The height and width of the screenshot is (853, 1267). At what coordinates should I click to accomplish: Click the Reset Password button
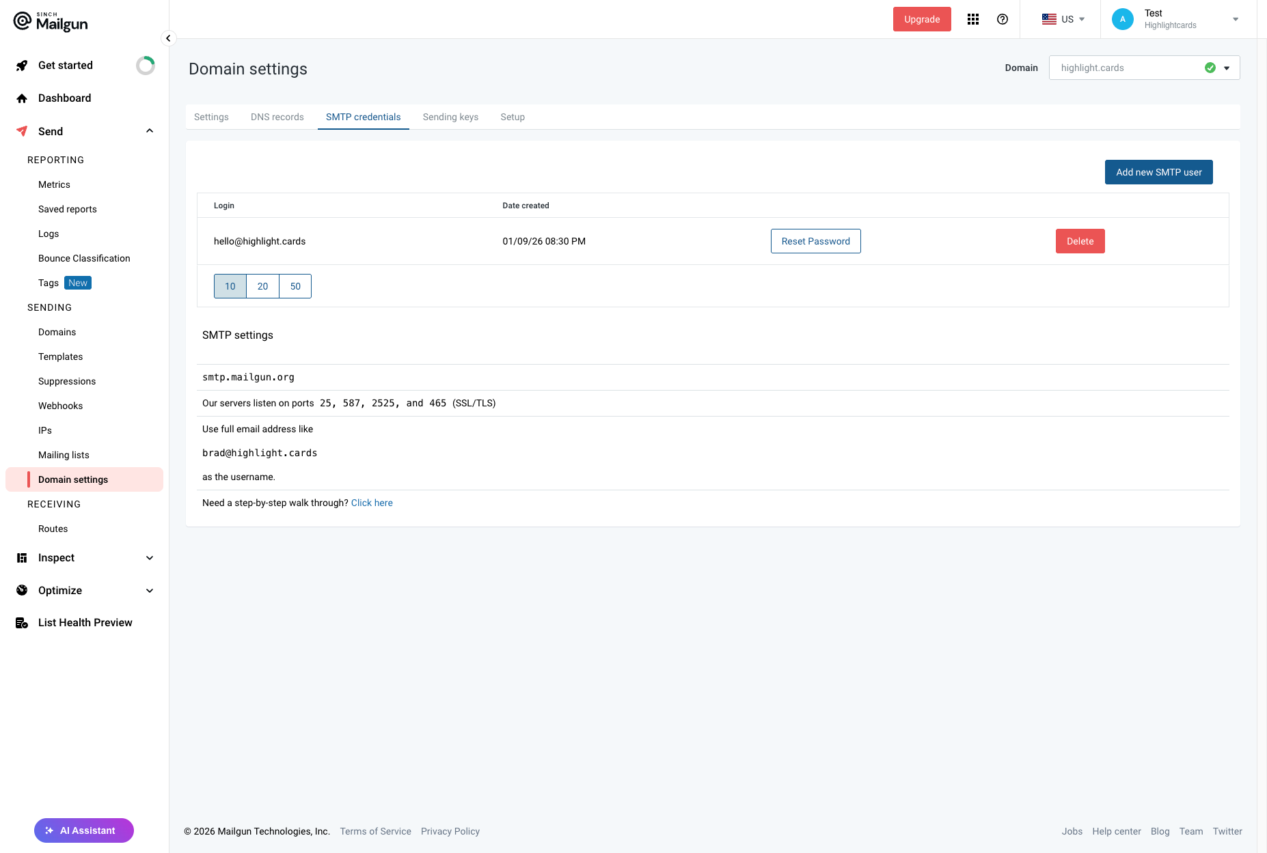tap(815, 241)
